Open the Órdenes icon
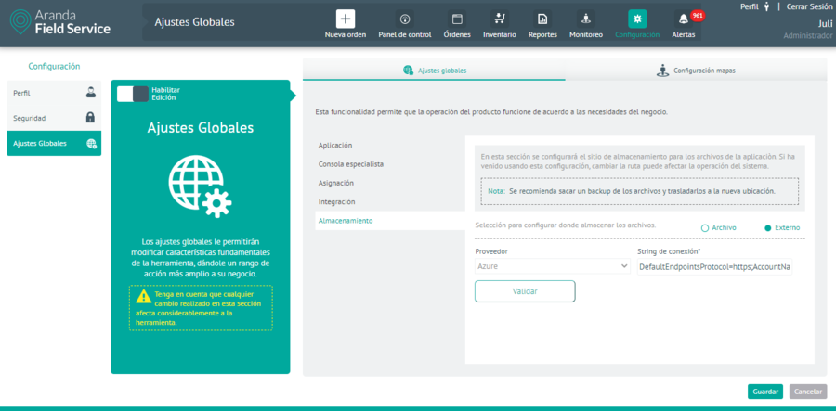836x411 pixels. coord(457,19)
